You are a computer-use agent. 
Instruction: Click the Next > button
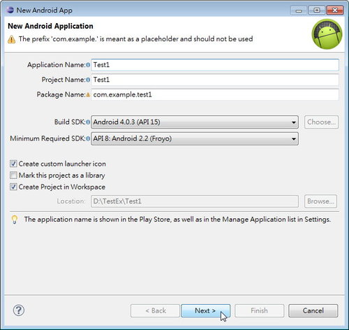[205, 310]
